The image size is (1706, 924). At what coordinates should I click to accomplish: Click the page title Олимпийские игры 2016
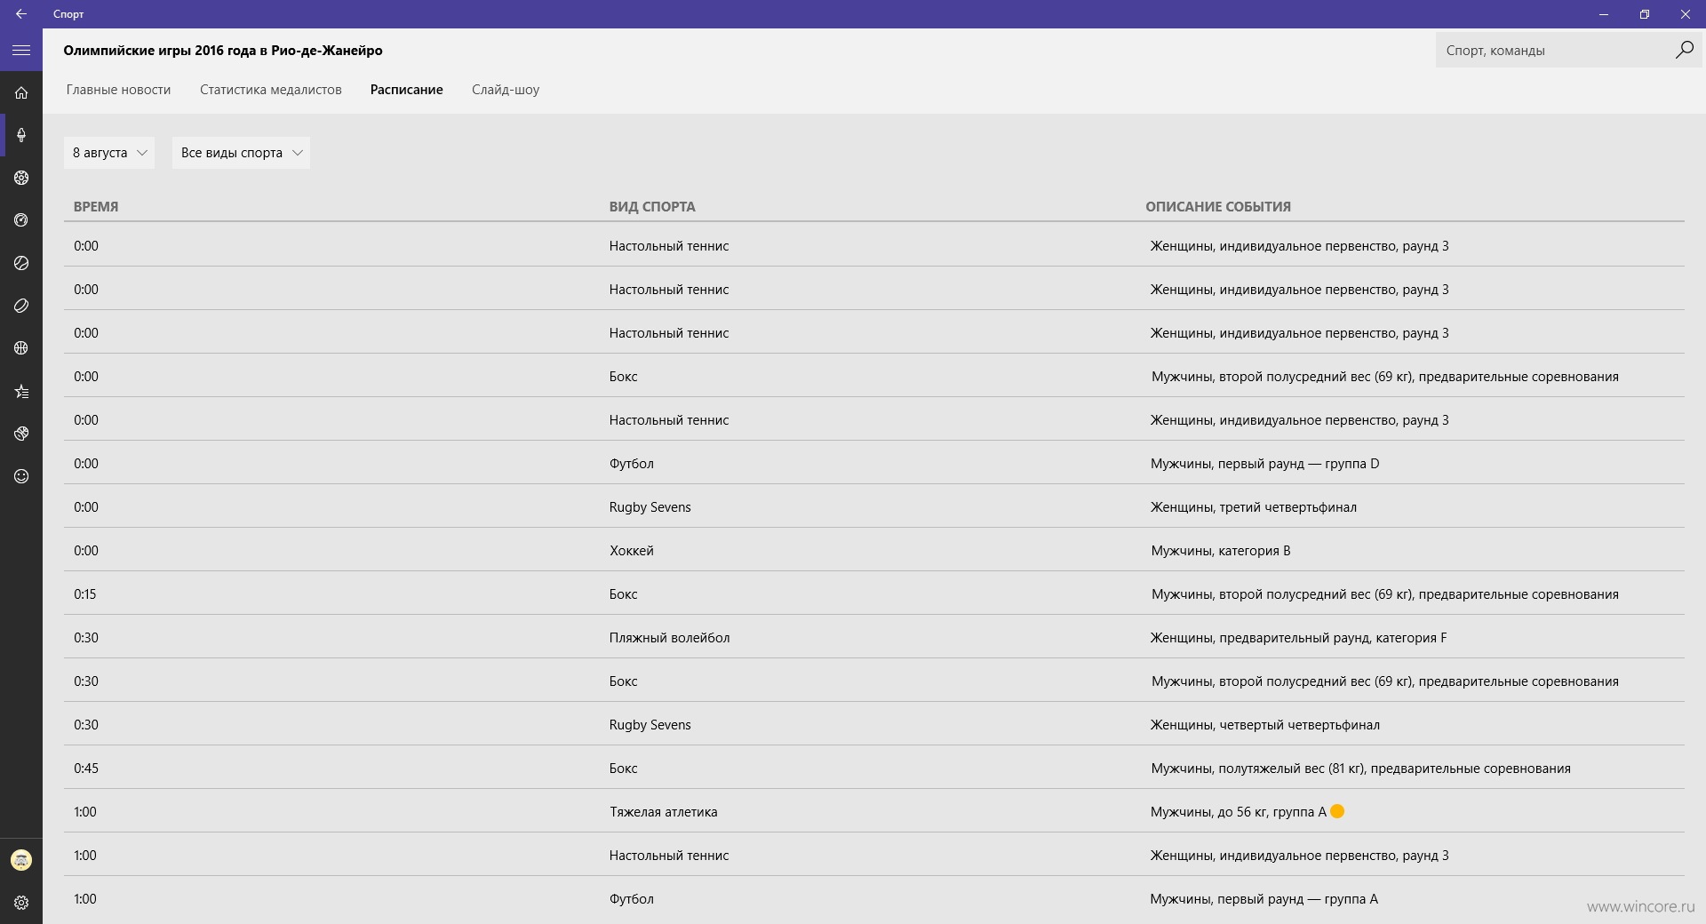(x=223, y=51)
